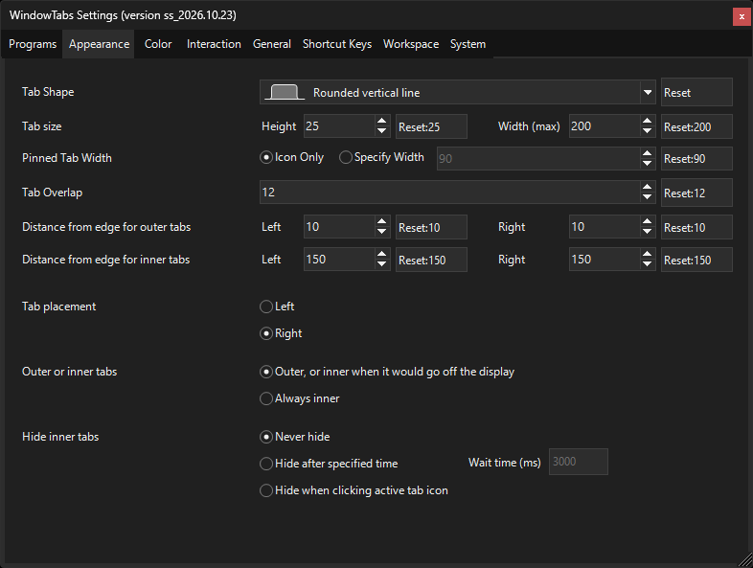This screenshot has height=568, width=753.
Task: Click the outer tabs Left distance field
Action: click(339, 227)
